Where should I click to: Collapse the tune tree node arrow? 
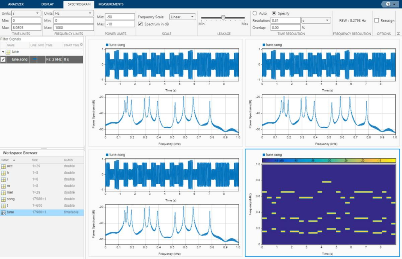pyautogui.click(x=3, y=52)
